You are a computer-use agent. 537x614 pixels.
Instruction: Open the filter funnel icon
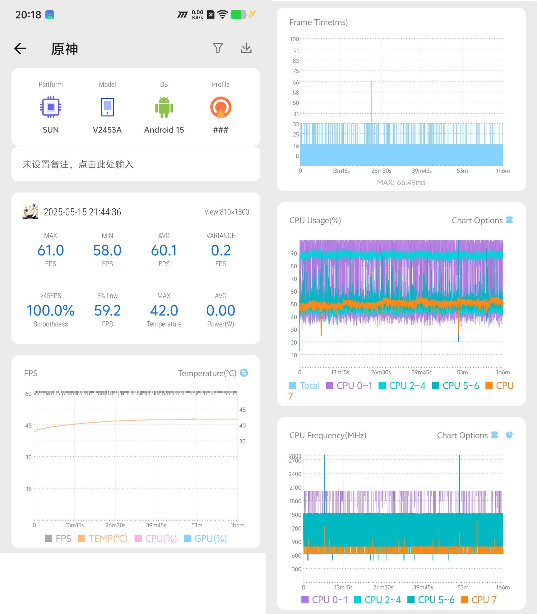[x=218, y=48]
